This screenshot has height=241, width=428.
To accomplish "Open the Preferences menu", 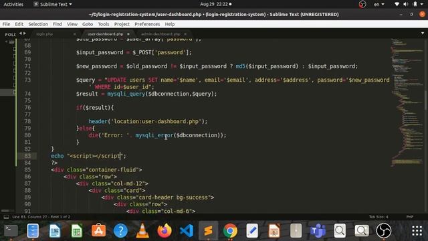I will click(x=147, y=24).
